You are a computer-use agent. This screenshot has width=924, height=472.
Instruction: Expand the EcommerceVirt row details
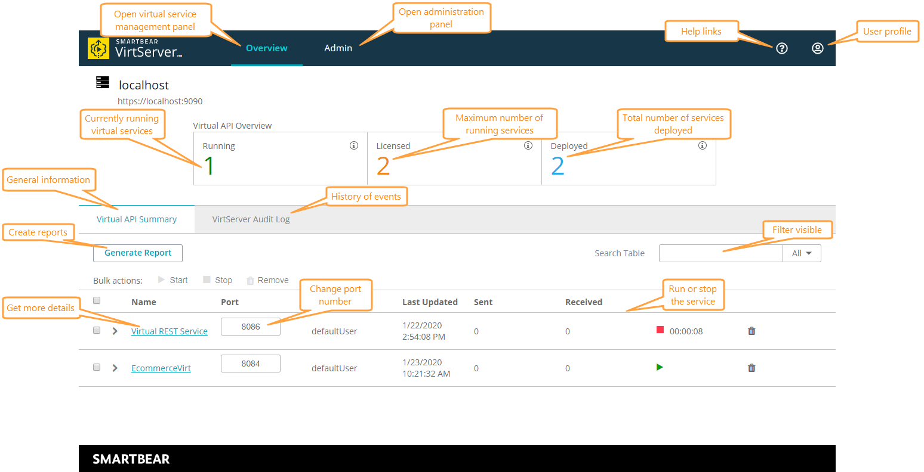coord(115,368)
